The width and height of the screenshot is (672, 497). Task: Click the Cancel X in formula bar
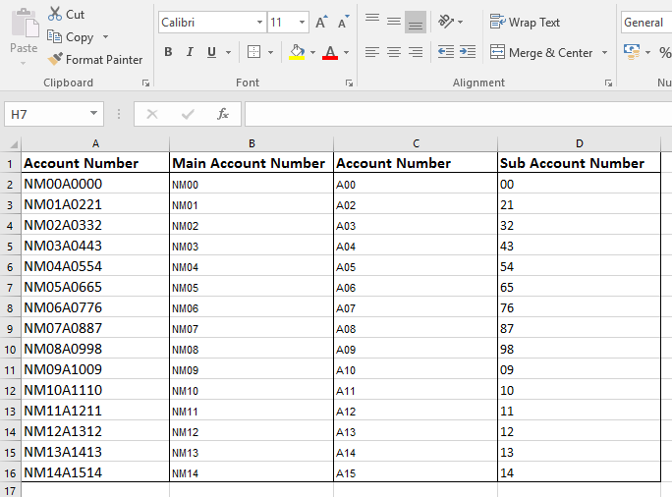point(152,114)
